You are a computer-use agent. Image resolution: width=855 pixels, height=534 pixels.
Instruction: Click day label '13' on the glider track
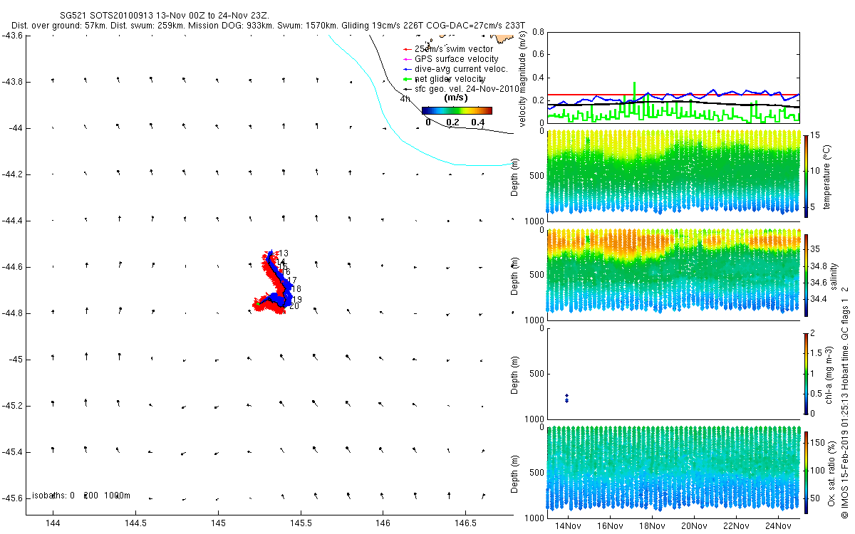284,253
